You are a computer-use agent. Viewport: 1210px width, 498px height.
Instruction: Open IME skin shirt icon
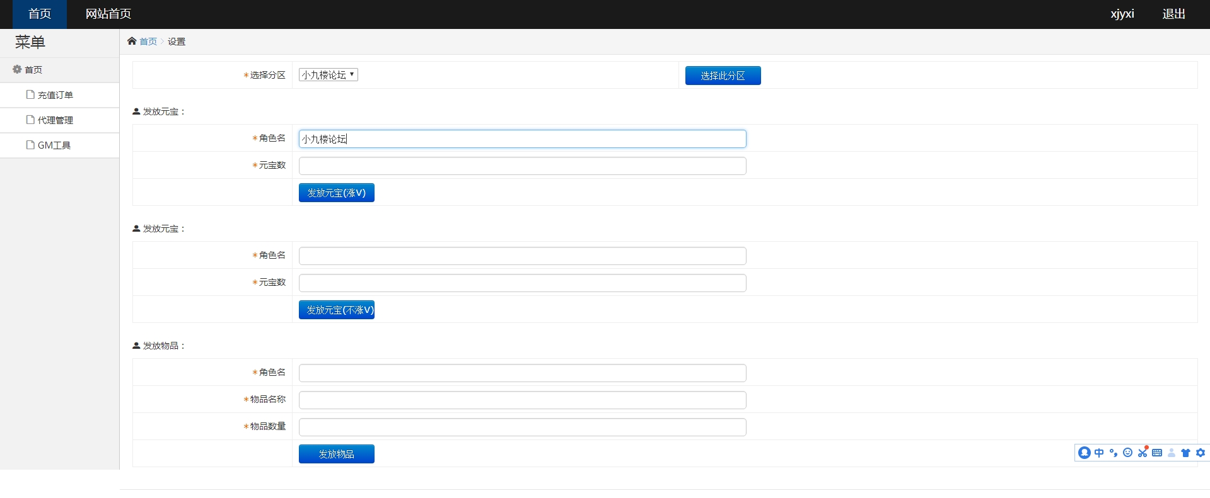tap(1185, 453)
